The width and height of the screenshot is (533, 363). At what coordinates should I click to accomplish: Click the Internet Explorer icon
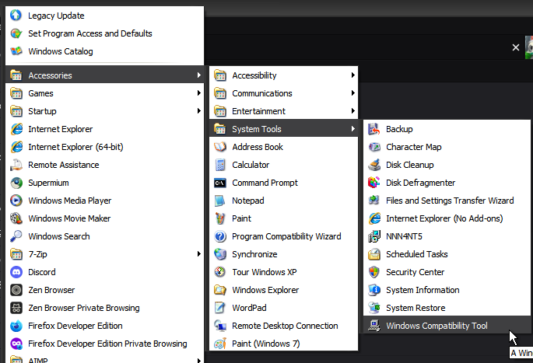[16, 129]
